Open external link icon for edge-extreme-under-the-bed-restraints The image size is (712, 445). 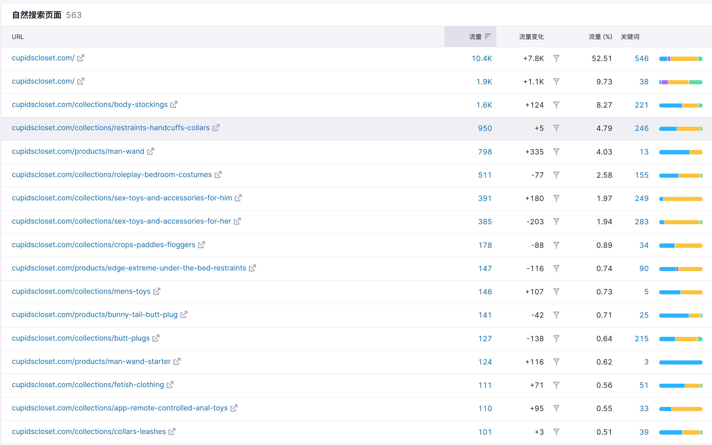click(x=252, y=268)
